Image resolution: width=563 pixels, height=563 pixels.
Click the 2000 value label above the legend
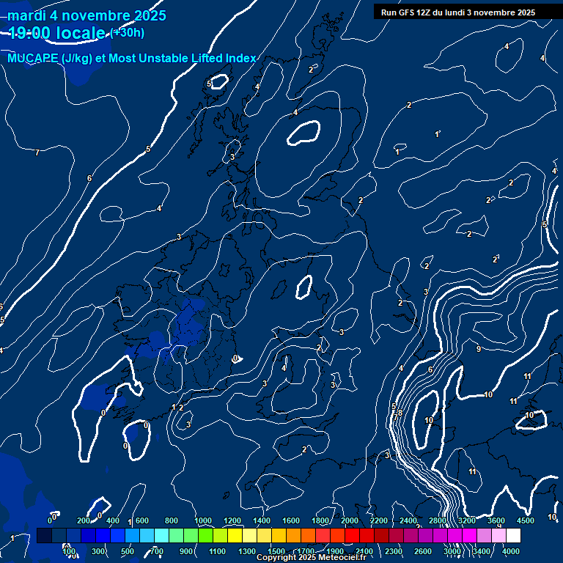pyautogui.click(x=350, y=520)
